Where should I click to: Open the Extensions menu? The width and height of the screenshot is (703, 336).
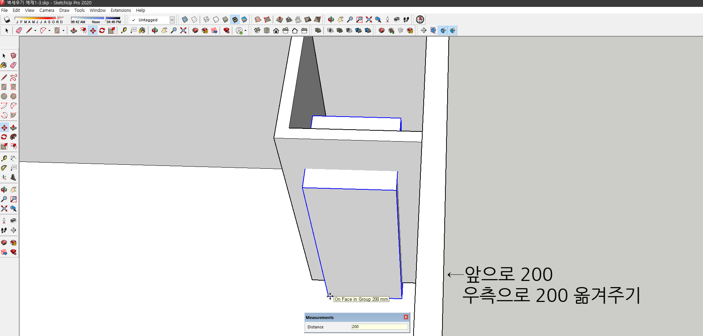(121, 10)
